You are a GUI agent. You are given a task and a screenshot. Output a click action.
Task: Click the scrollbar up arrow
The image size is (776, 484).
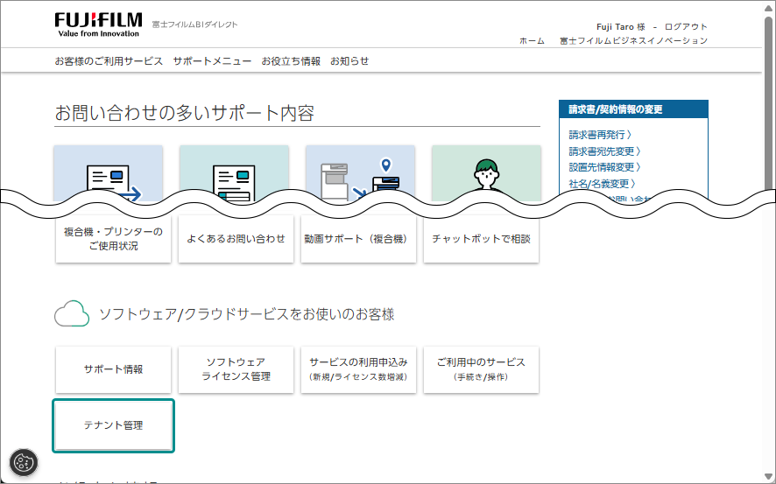click(x=769, y=7)
